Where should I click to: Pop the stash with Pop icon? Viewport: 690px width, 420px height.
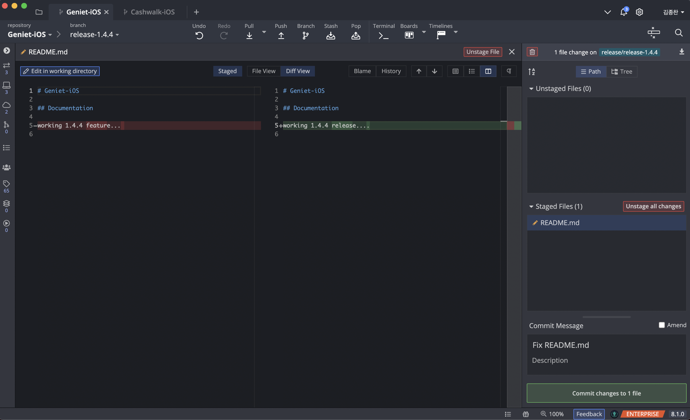point(355,35)
